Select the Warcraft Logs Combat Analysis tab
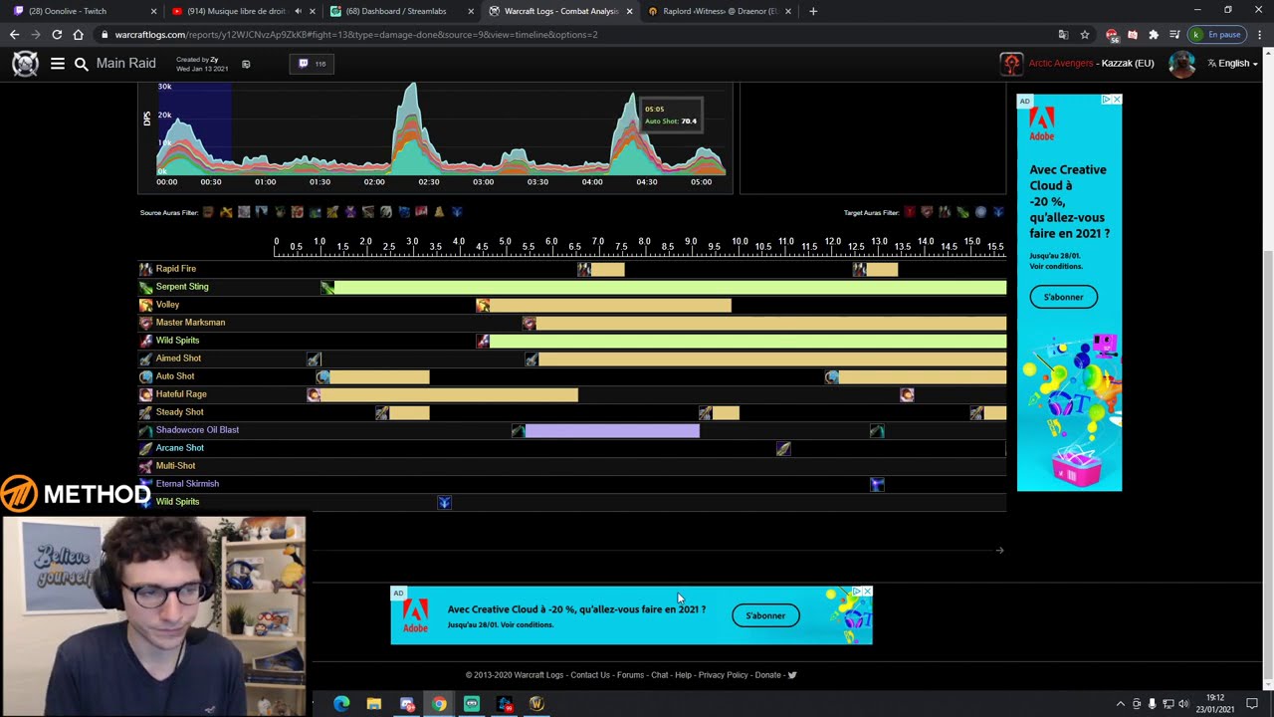Screen dimensions: 1274x717 561,11
